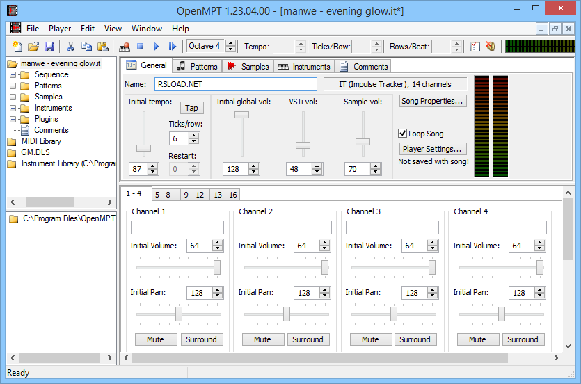Switch to the Samples tab
The image size is (581, 384).
point(248,66)
